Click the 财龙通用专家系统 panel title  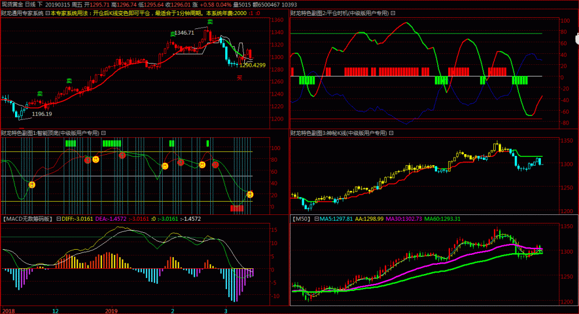coord(22,13)
